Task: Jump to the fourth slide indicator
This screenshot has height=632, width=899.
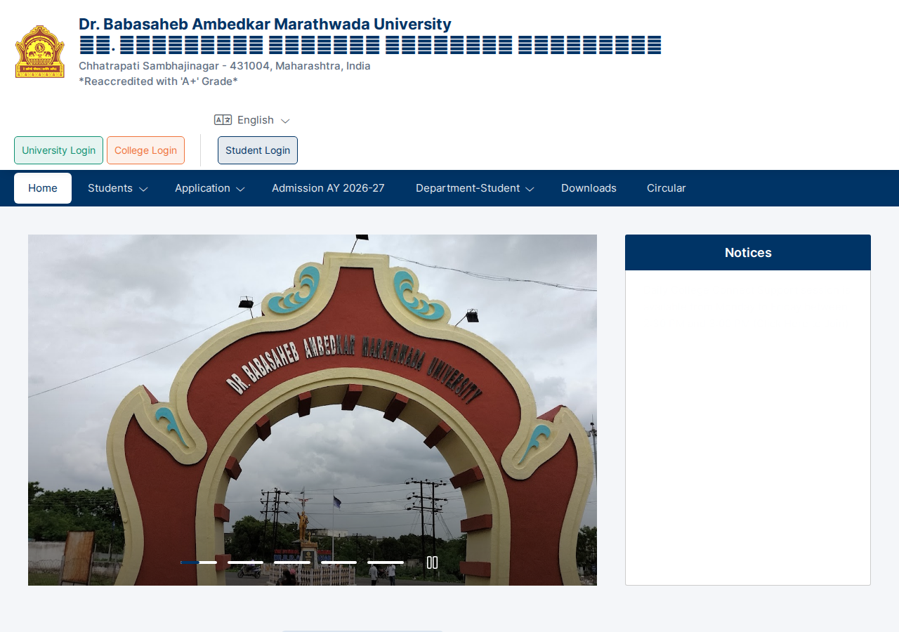Action: 339,562
